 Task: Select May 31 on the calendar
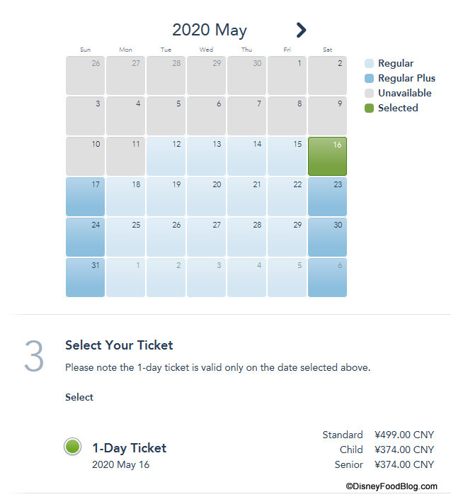pos(86,277)
